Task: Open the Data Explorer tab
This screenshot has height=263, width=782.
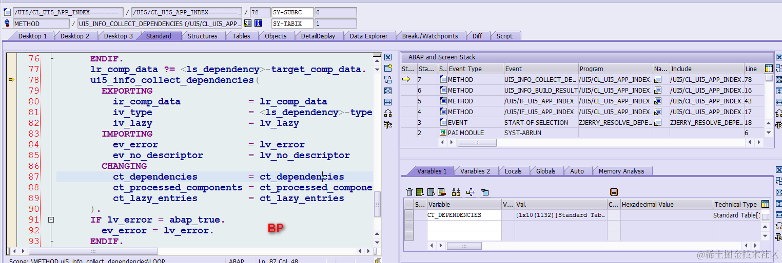Action: click(369, 36)
